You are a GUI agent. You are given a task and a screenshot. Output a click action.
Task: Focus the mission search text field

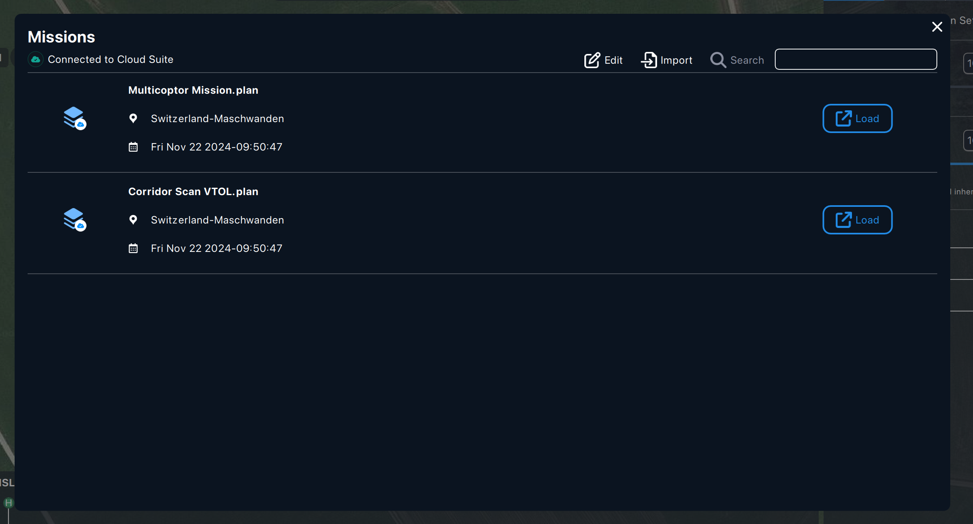[856, 59]
